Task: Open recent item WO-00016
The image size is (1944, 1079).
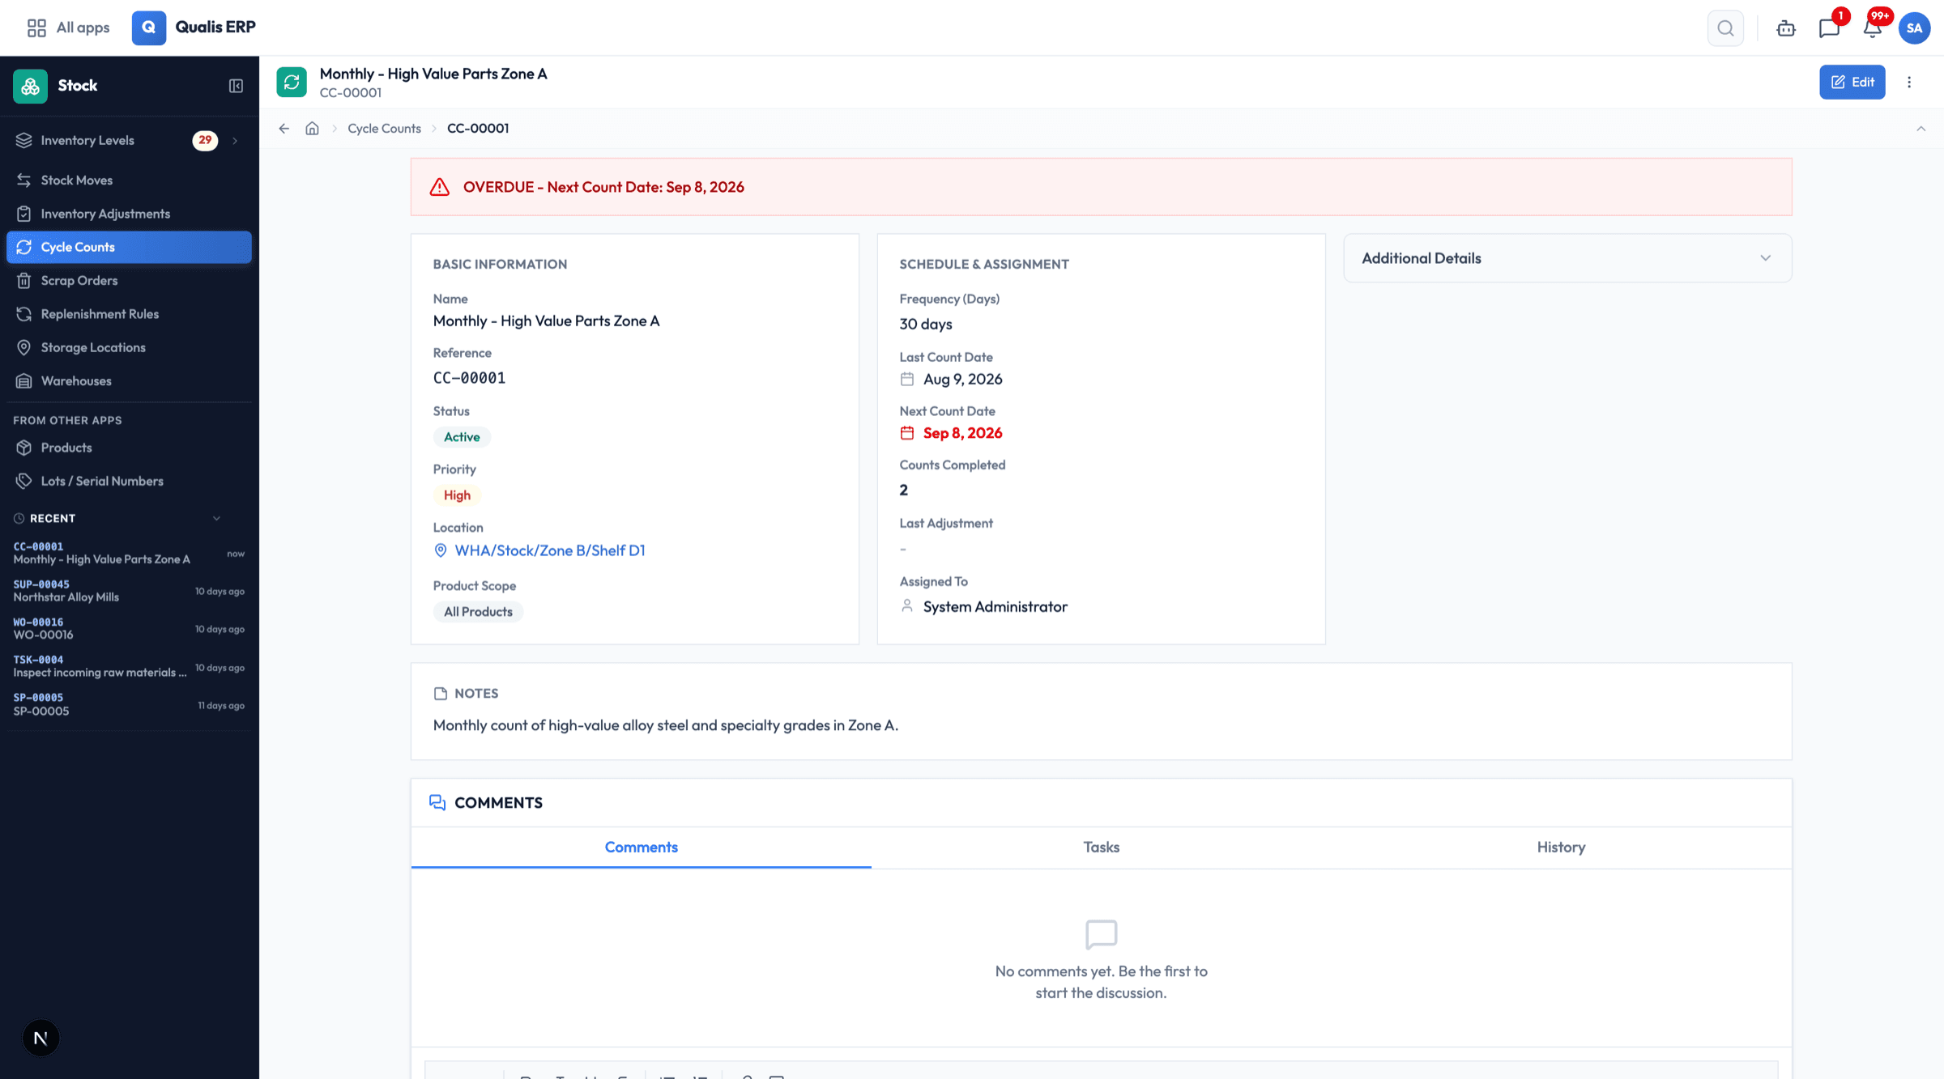Action: point(129,629)
